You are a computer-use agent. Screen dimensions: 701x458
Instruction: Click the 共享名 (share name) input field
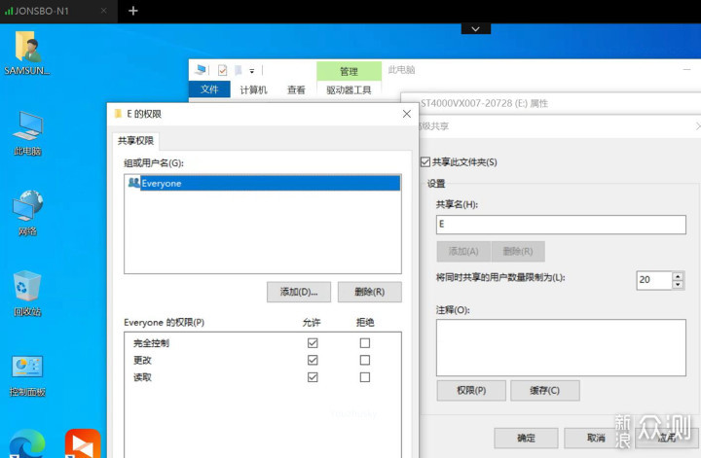click(x=561, y=225)
